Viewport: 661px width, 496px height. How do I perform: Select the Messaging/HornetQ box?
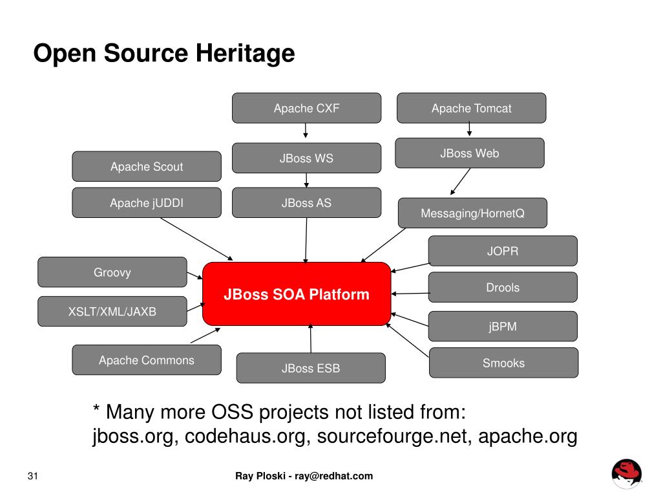tap(472, 213)
